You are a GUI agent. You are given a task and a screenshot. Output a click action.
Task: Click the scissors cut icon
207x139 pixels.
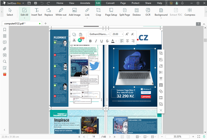(x=74, y=40)
